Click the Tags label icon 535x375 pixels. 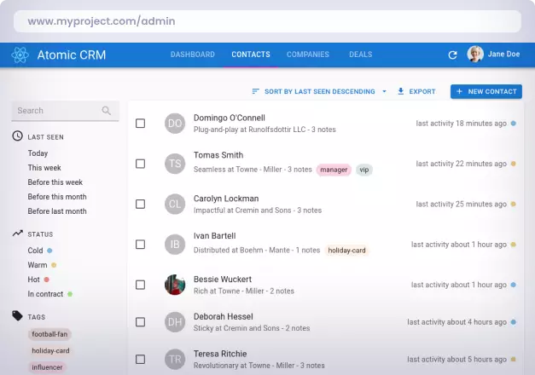click(17, 315)
